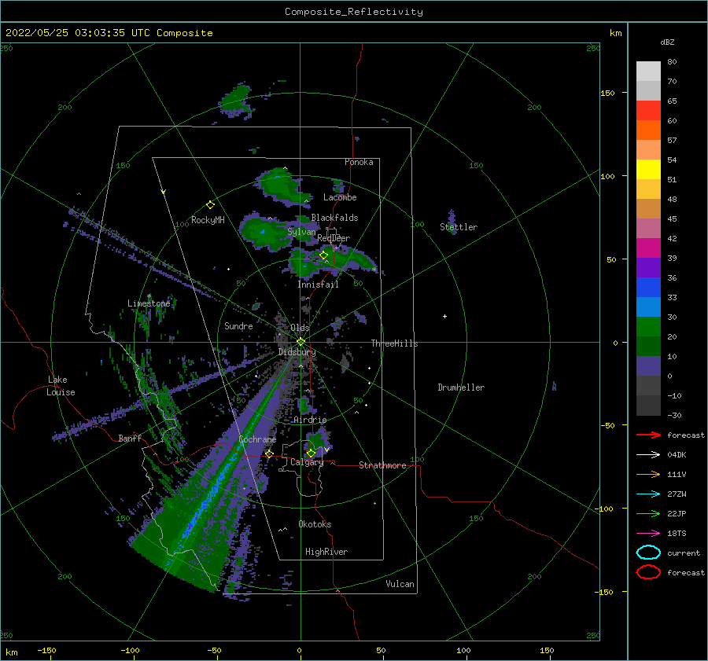708x661 pixels.
Task: Click the Cochrane town label
Action: click(257, 439)
